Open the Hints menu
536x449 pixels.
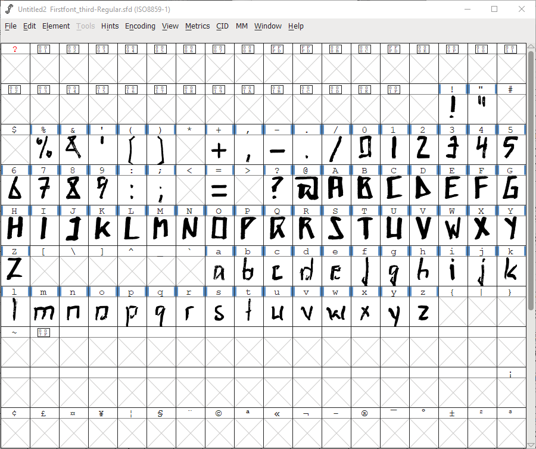[x=110, y=26]
